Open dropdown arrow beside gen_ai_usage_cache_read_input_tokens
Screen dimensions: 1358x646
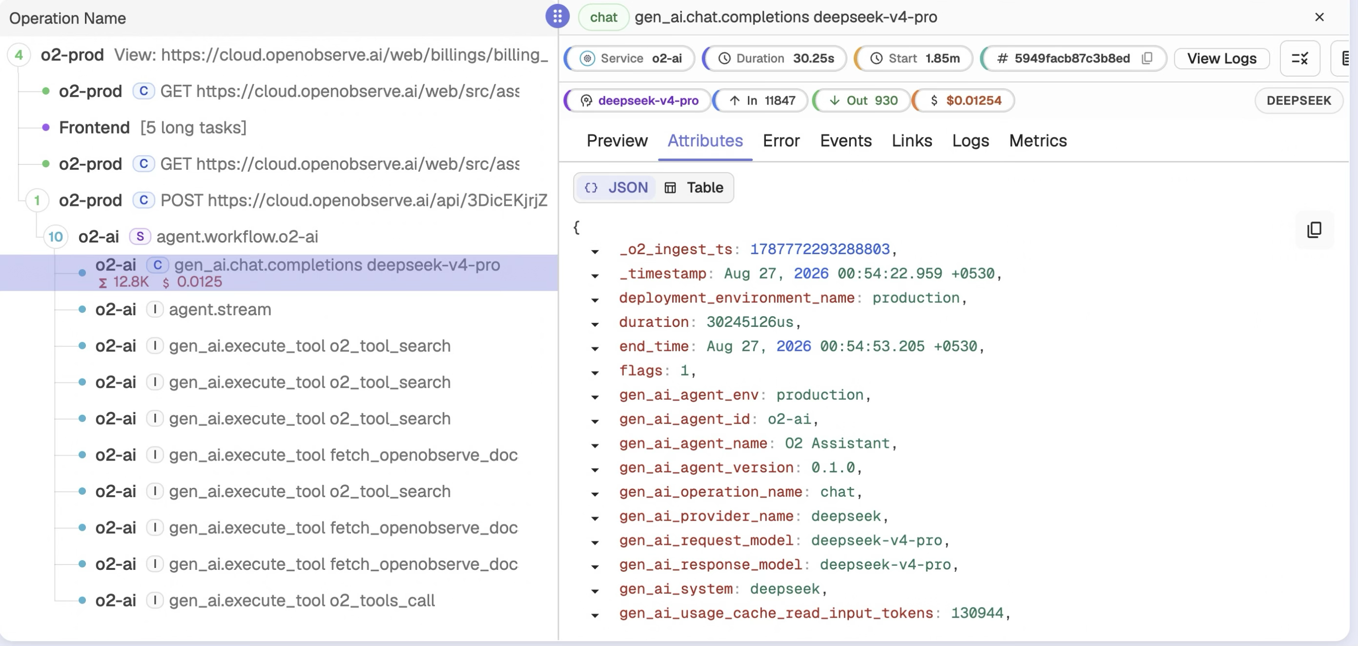[595, 615]
